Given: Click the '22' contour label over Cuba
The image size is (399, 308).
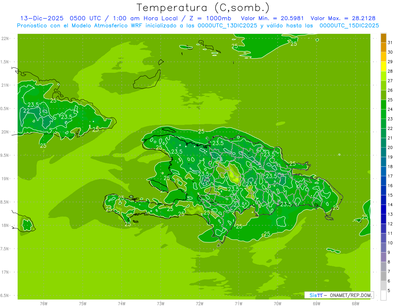Looking at the screenshot, I should (26, 111).
